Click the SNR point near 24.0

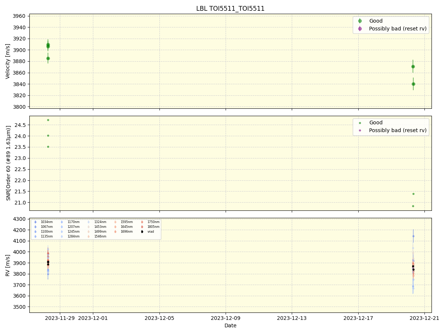click(x=48, y=135)
